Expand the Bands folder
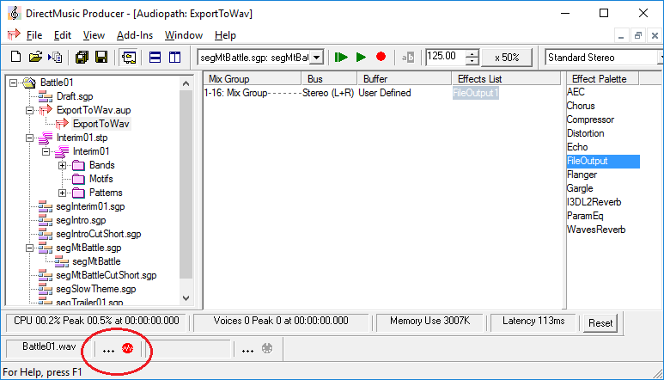The width and height of the screenshot is (664, 380). coord(62,165)
